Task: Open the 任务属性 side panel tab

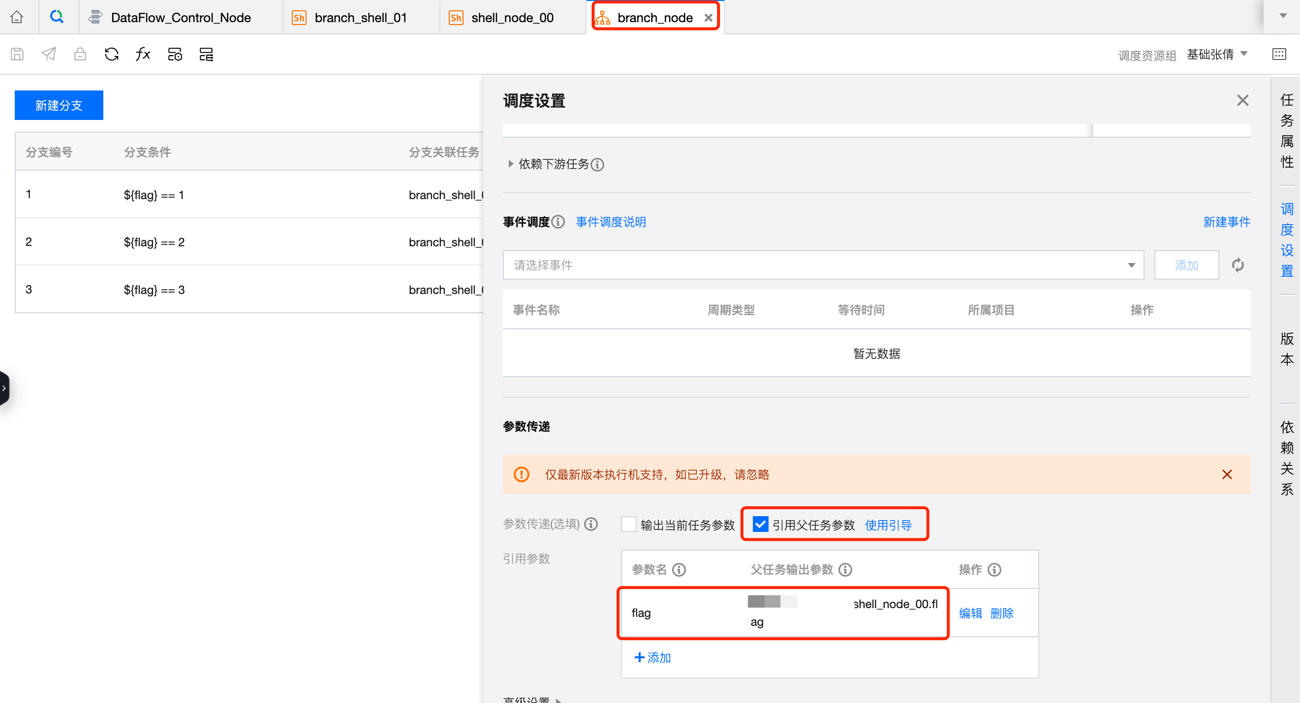Action: [x=1286, y=131]
